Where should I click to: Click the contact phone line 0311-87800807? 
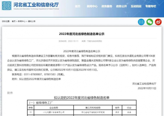[38, 74]
